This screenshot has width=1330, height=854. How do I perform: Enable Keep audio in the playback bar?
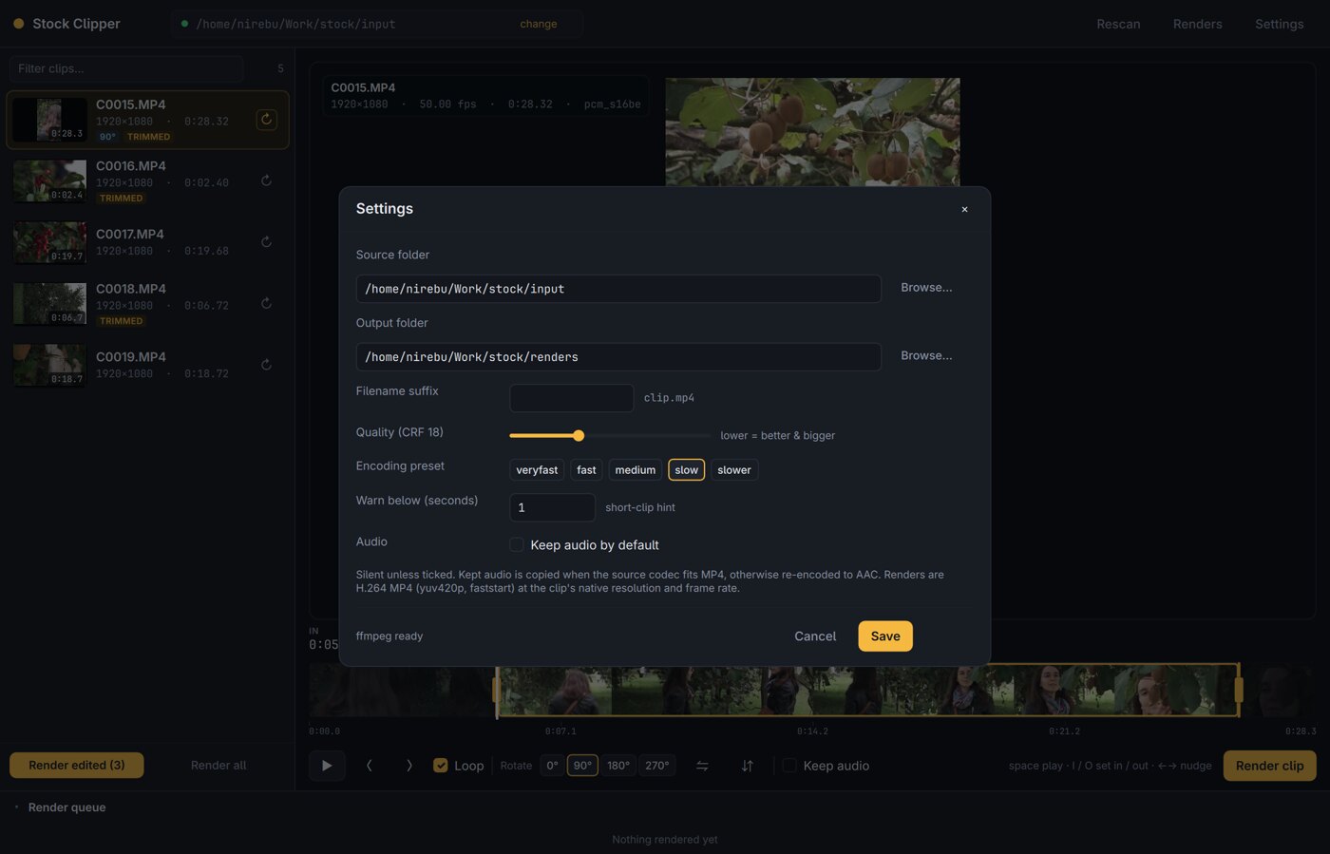[x=789, y=766]
